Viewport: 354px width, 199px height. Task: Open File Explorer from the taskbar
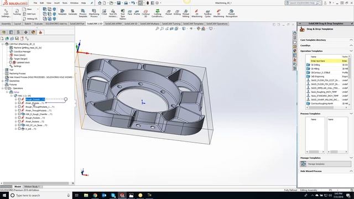86,195
